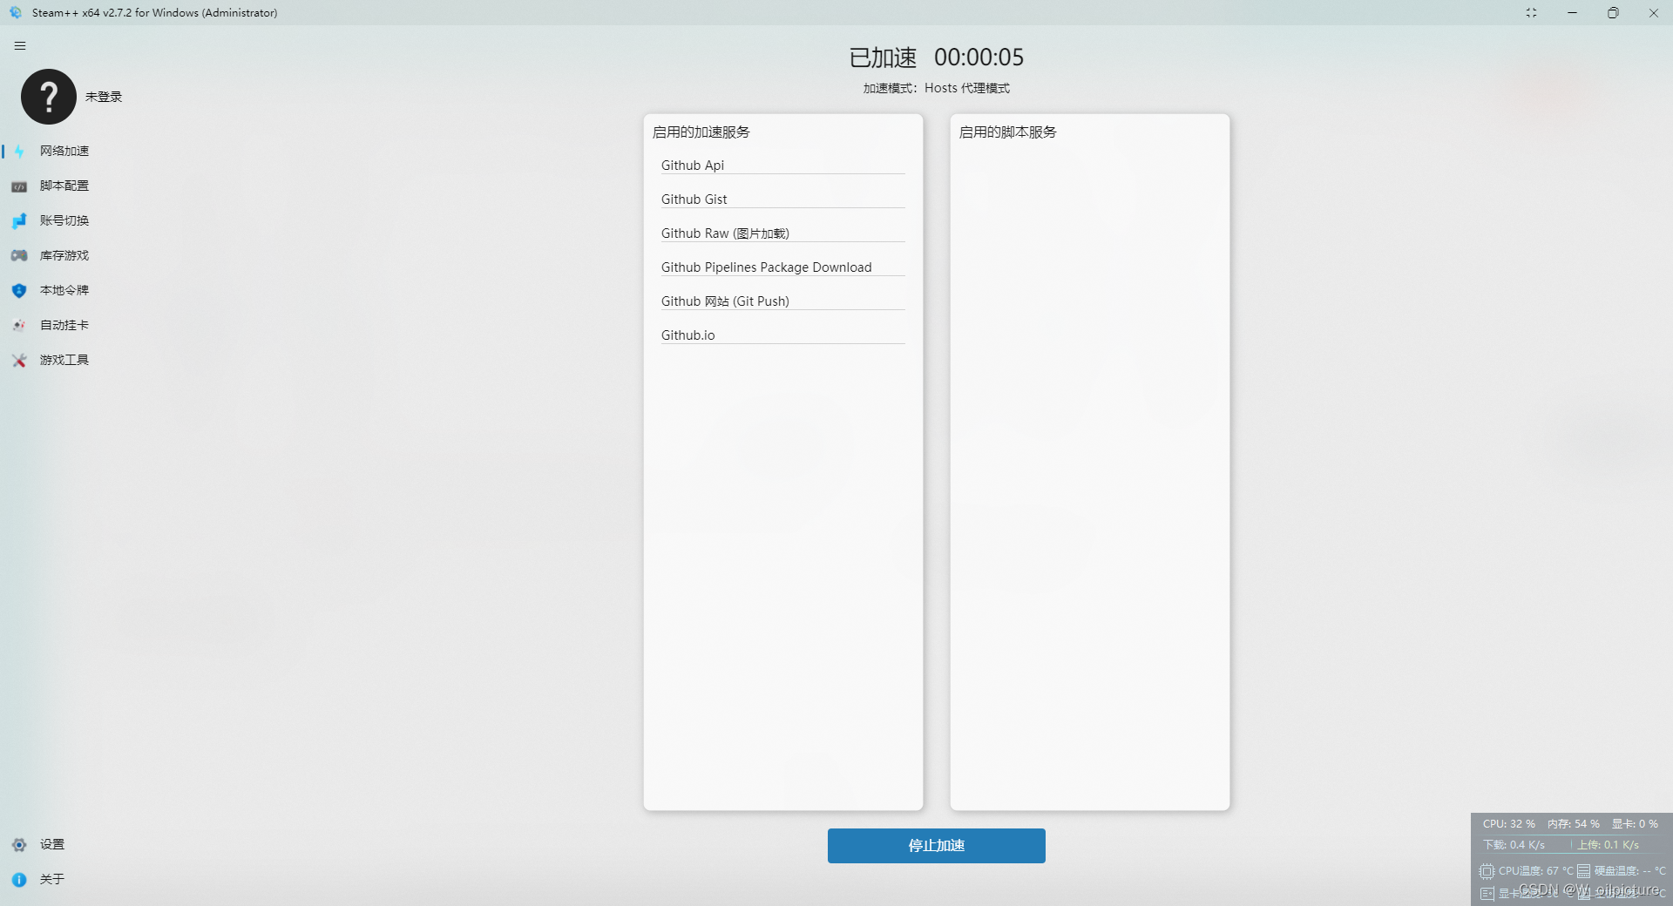Select Github 网站 (Git Push) entry
Image resolution: width=1673 pixels, height=906 pixels.
pos(782,301)
